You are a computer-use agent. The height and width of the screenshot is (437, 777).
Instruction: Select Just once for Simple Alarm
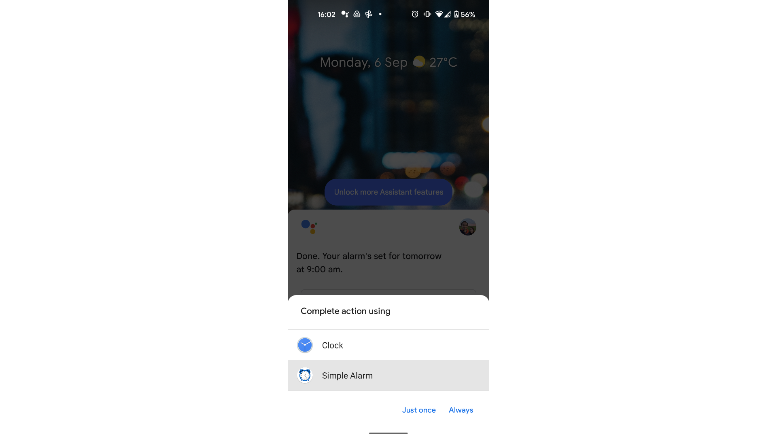pos(419,410)
